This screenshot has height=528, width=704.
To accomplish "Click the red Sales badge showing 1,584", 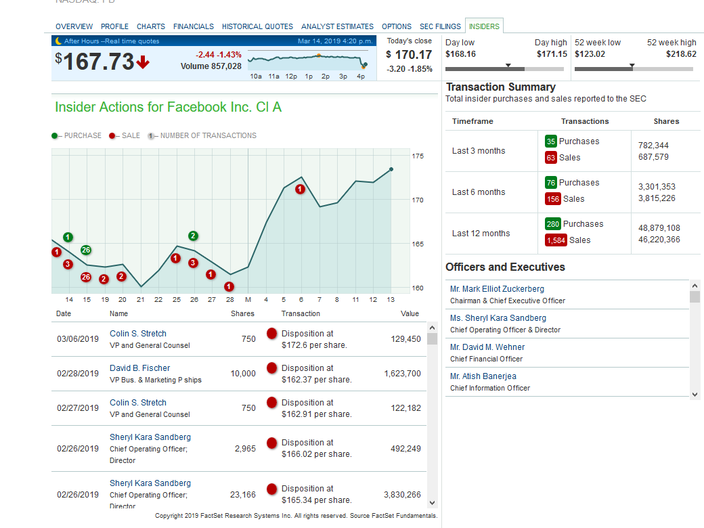I will (x=556, y=240).
